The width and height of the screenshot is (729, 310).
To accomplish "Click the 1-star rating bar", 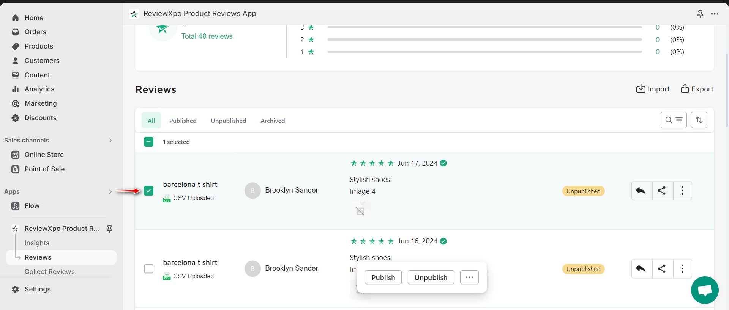I will pyautogui.click(x=484, y=52).
